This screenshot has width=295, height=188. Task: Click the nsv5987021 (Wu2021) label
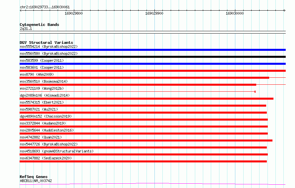tap(39, 109)
